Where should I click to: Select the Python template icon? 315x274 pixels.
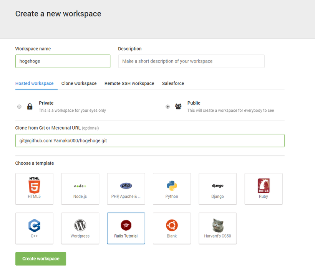tap(172, 186)
